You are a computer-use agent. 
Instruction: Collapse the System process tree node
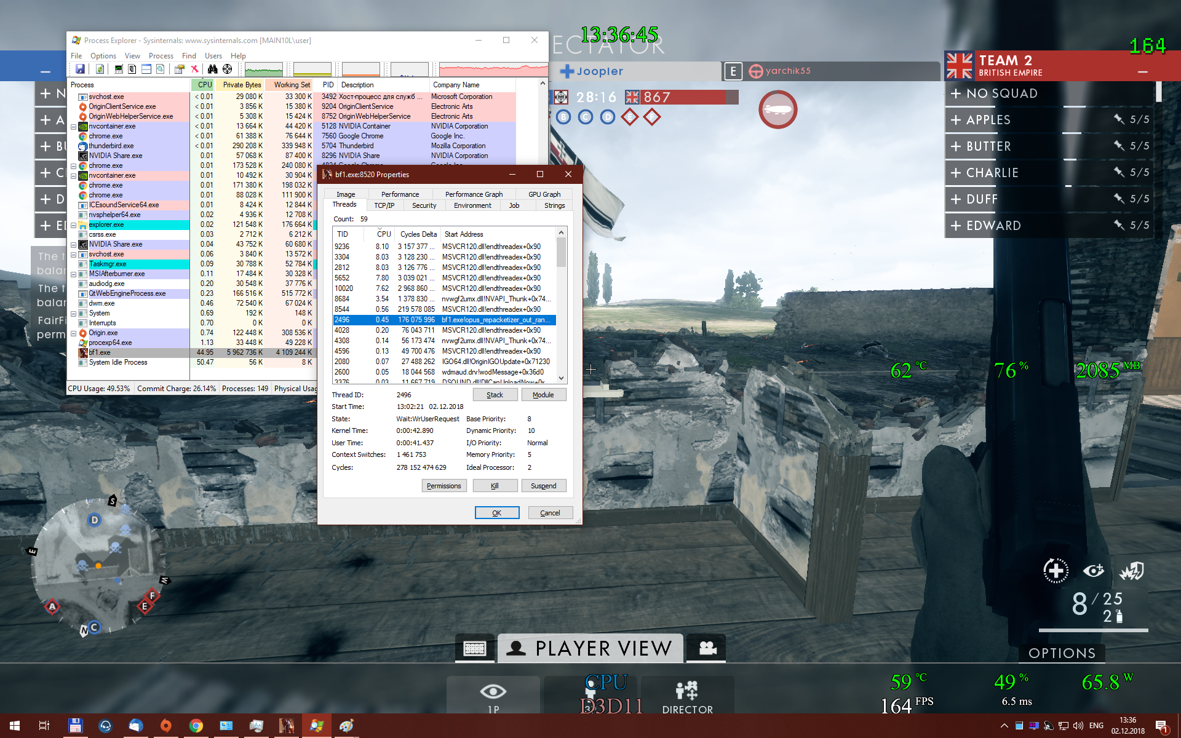tap(73, 314)
